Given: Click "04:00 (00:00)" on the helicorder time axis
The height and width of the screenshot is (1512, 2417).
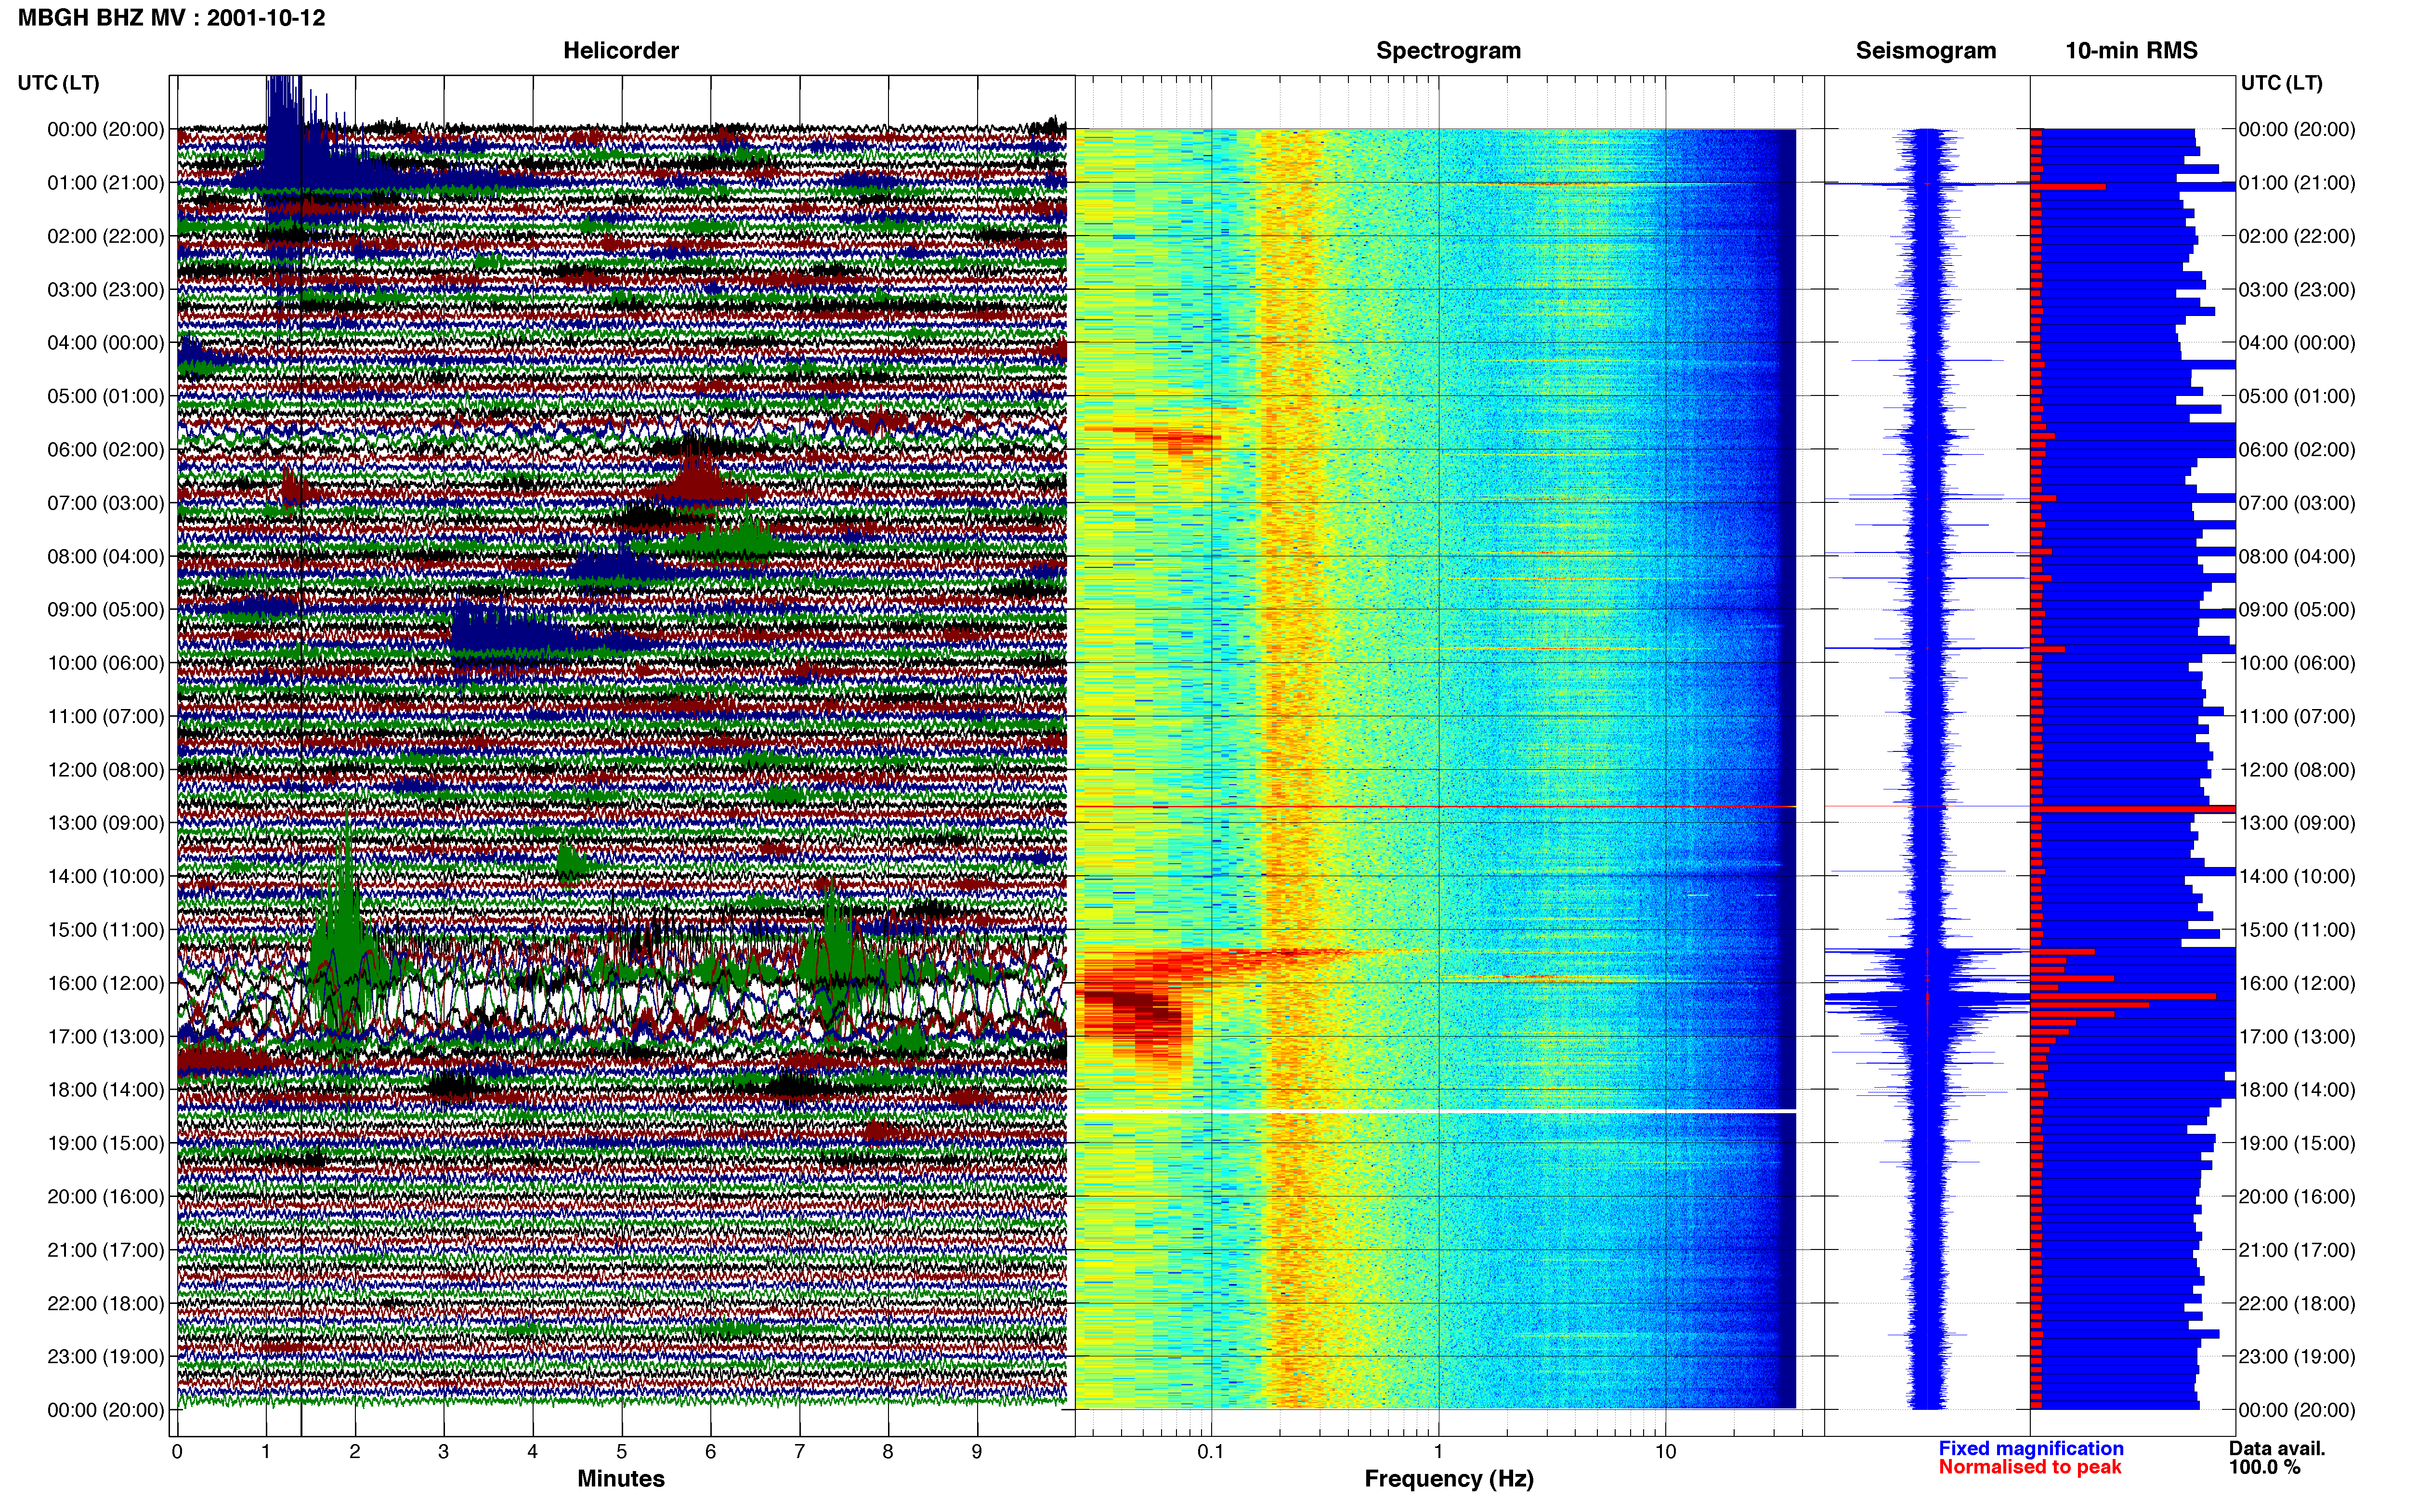Looking at the screenshot, I should click(106, 343).
